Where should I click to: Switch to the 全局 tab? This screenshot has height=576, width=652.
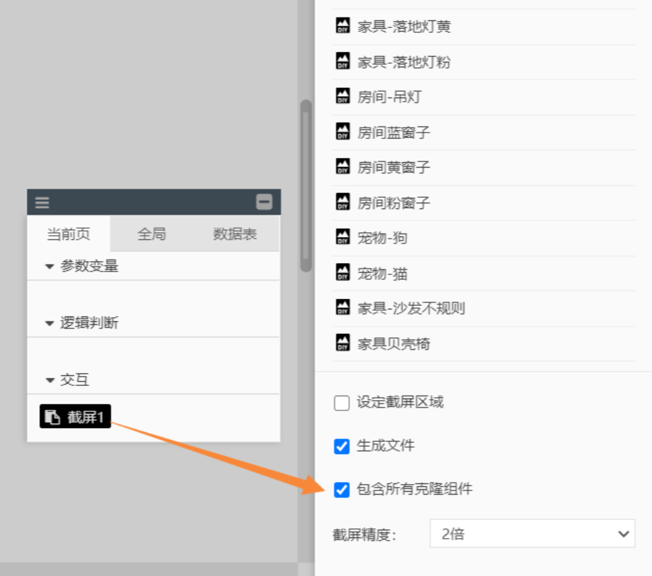pos(152,234)
